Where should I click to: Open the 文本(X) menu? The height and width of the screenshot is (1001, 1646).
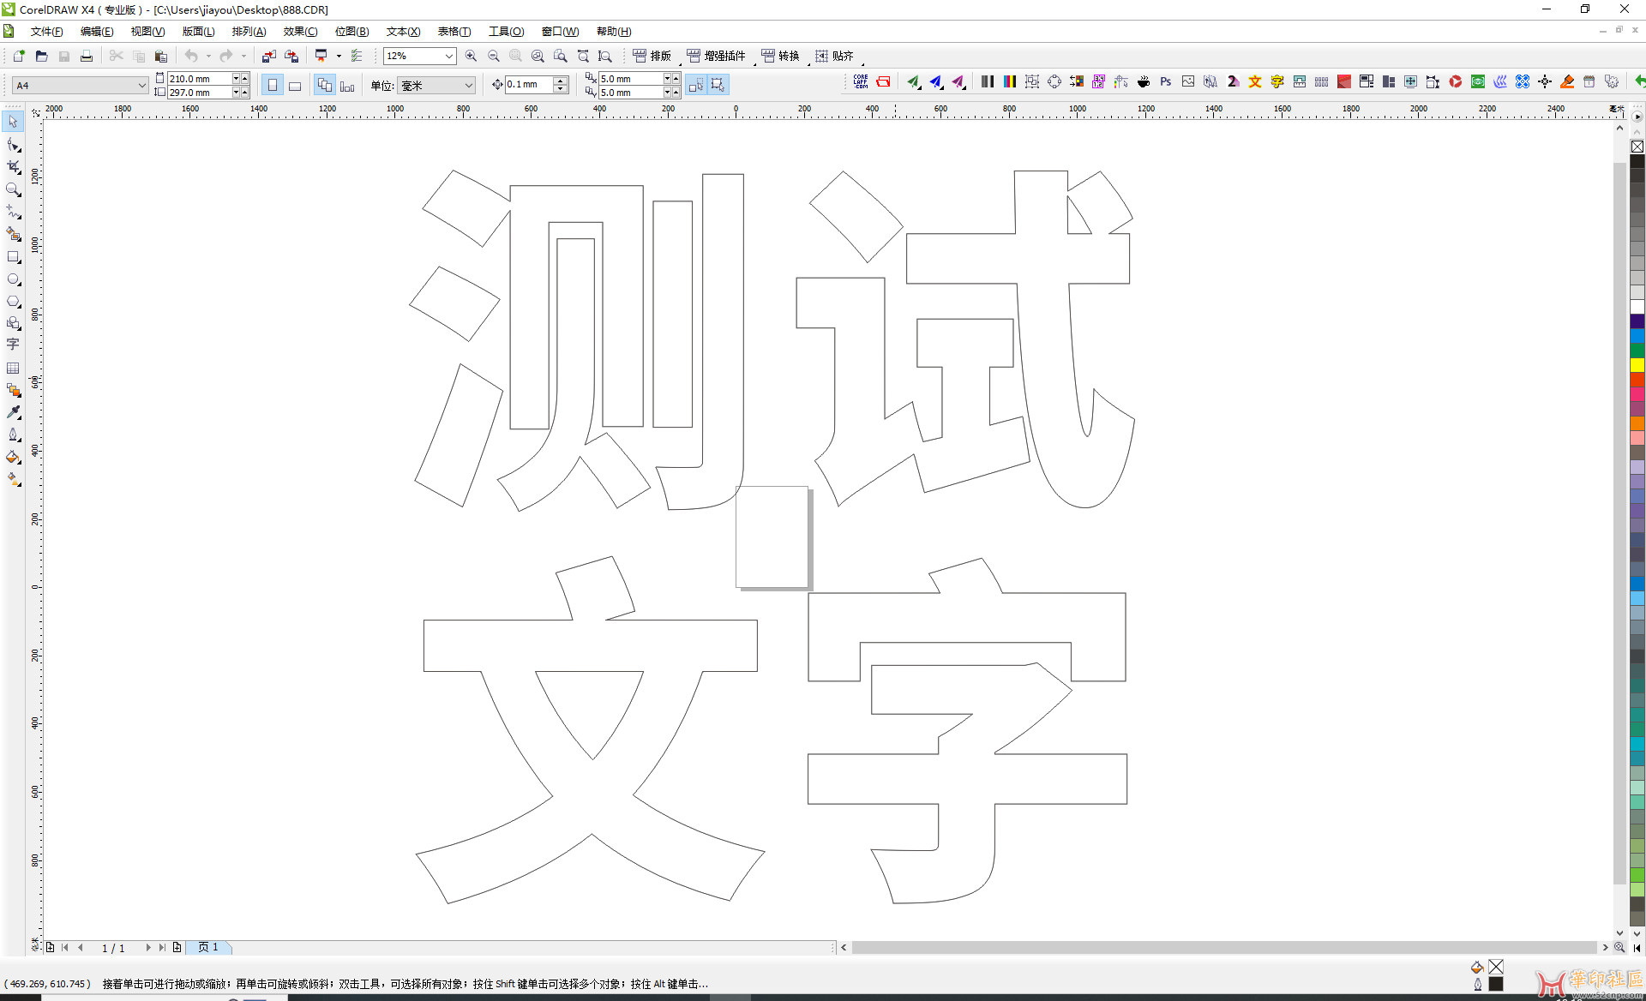403,32
